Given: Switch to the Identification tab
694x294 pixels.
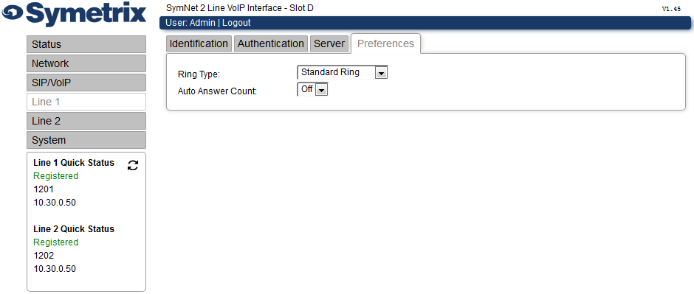Looking at the screenshot, I should coord(199,43).
